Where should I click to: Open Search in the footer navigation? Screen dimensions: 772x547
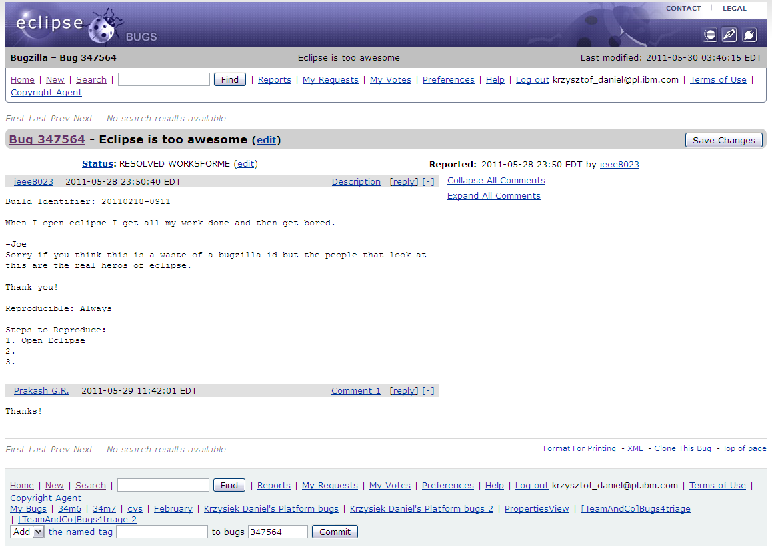click(x=91, y=486)
